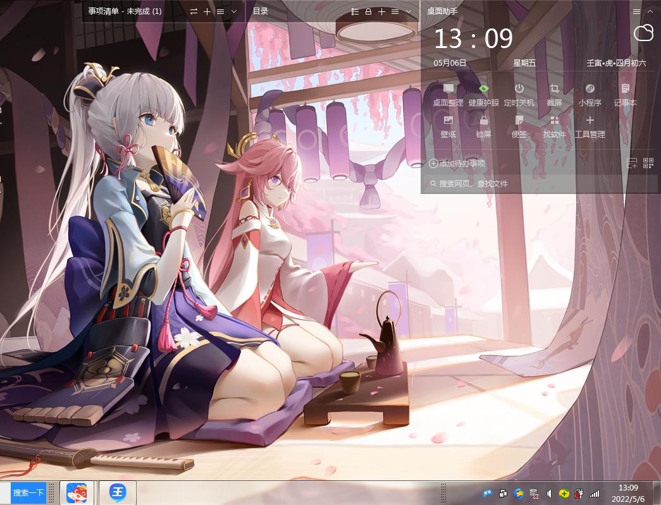Screen dimensions: 661x505
Task: Expand the 目录 panel chevron
Action: point(408,12)
